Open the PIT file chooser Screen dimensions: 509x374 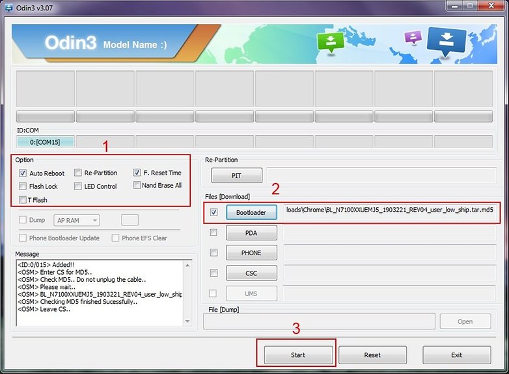pos(237,175)
